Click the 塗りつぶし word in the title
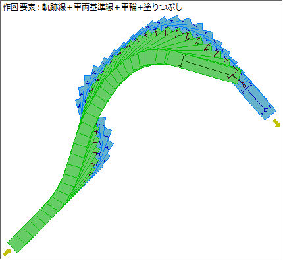Image resolution: width=283 pixels, height=260 pixels. pos(163,7)
